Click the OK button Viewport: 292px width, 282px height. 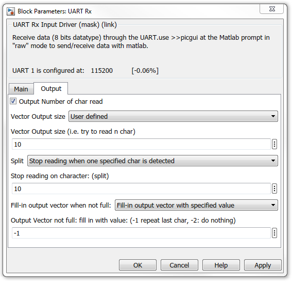tap(138, 265)
